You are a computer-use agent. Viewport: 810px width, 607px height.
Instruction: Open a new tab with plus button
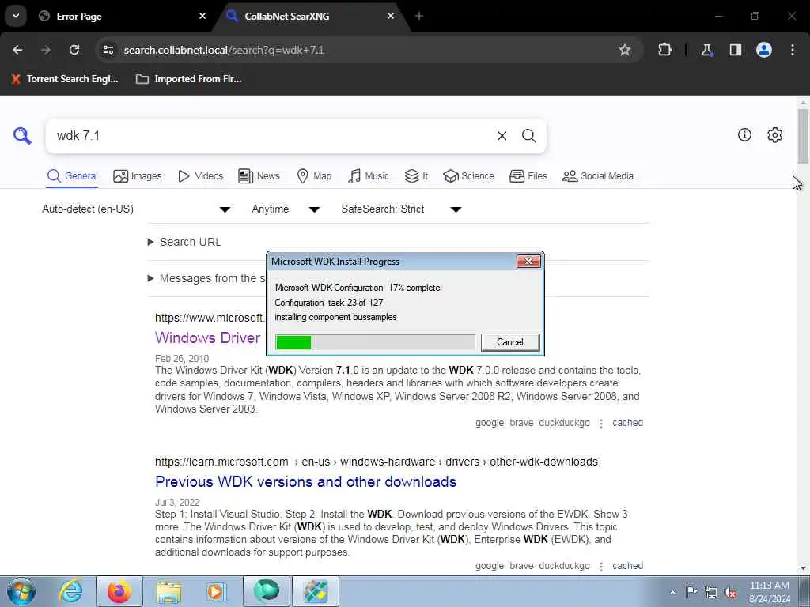pyautogui.click(x=419, y=16)
